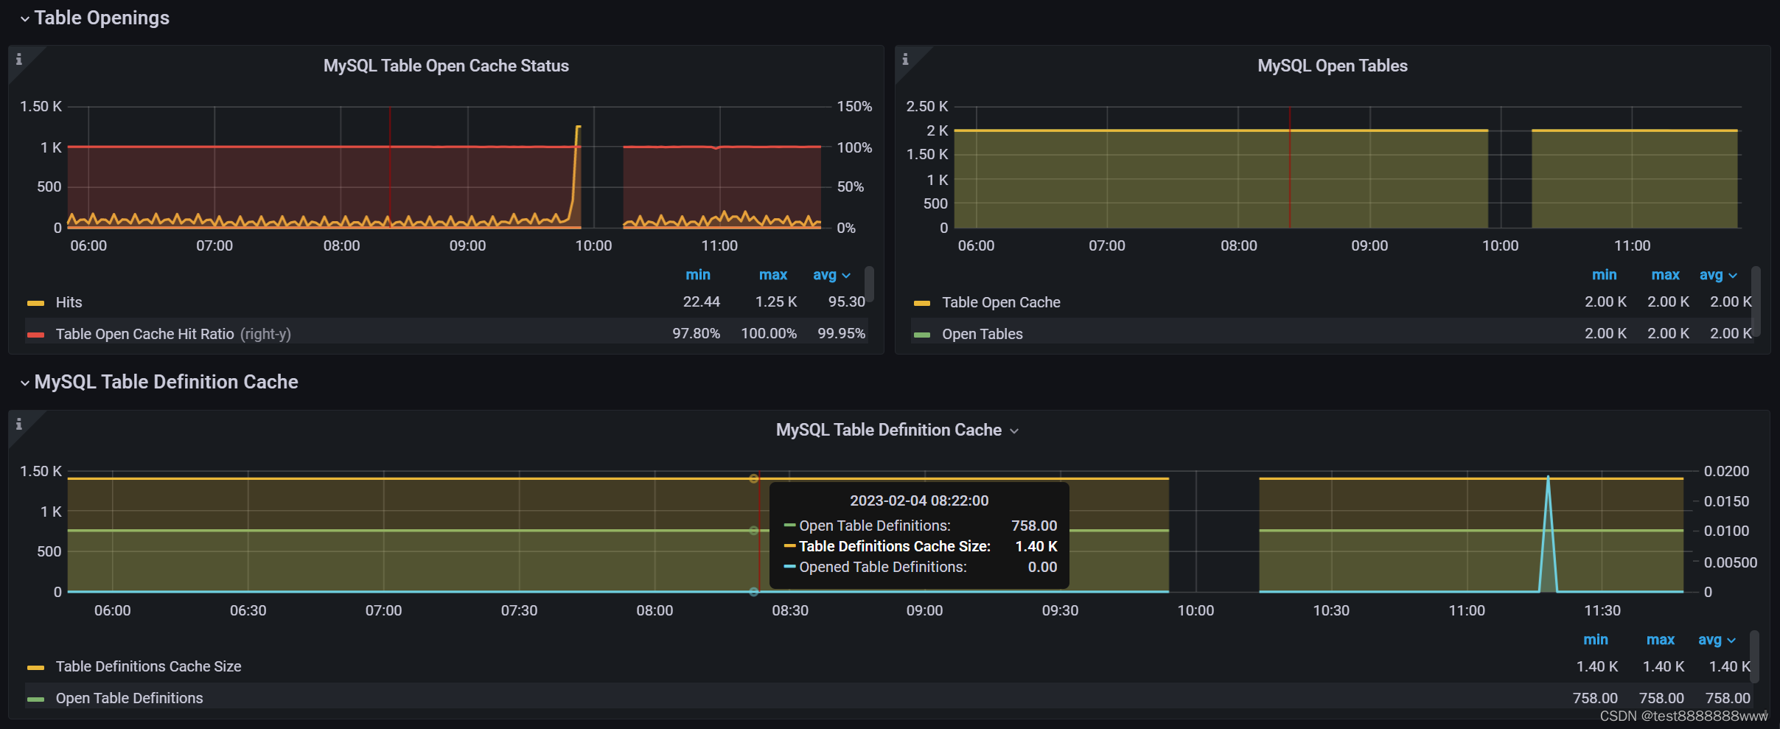Click the green hover point at 08:22

click(753, 530)
